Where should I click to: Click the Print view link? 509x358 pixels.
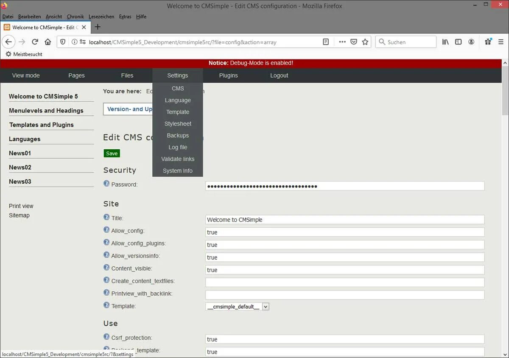click(21, 206)
